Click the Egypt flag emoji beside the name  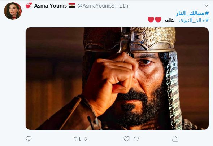(72, 6)
